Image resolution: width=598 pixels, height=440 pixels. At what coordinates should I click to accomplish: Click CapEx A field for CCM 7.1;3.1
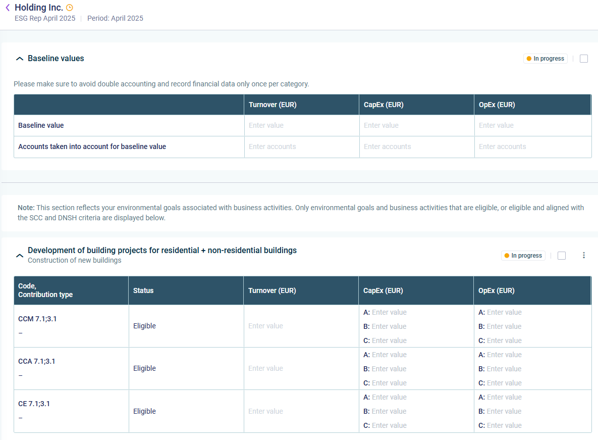pos(389,312)
